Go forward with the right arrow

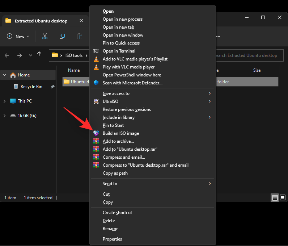[x=20, y=55]
